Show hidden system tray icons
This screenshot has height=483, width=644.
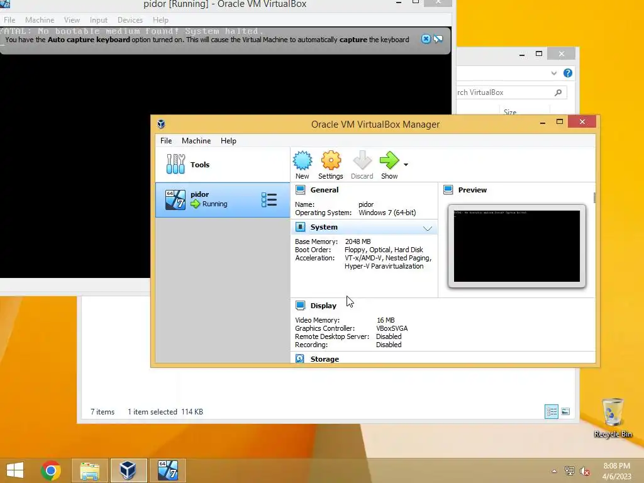pos(555,471)
